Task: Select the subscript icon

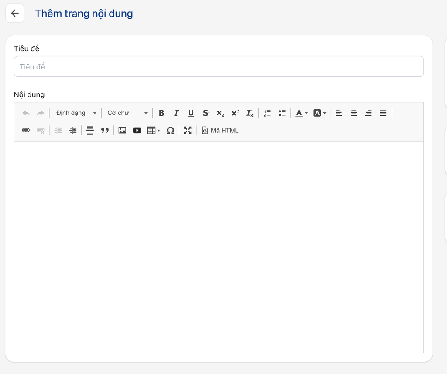Action: (220, 113)
